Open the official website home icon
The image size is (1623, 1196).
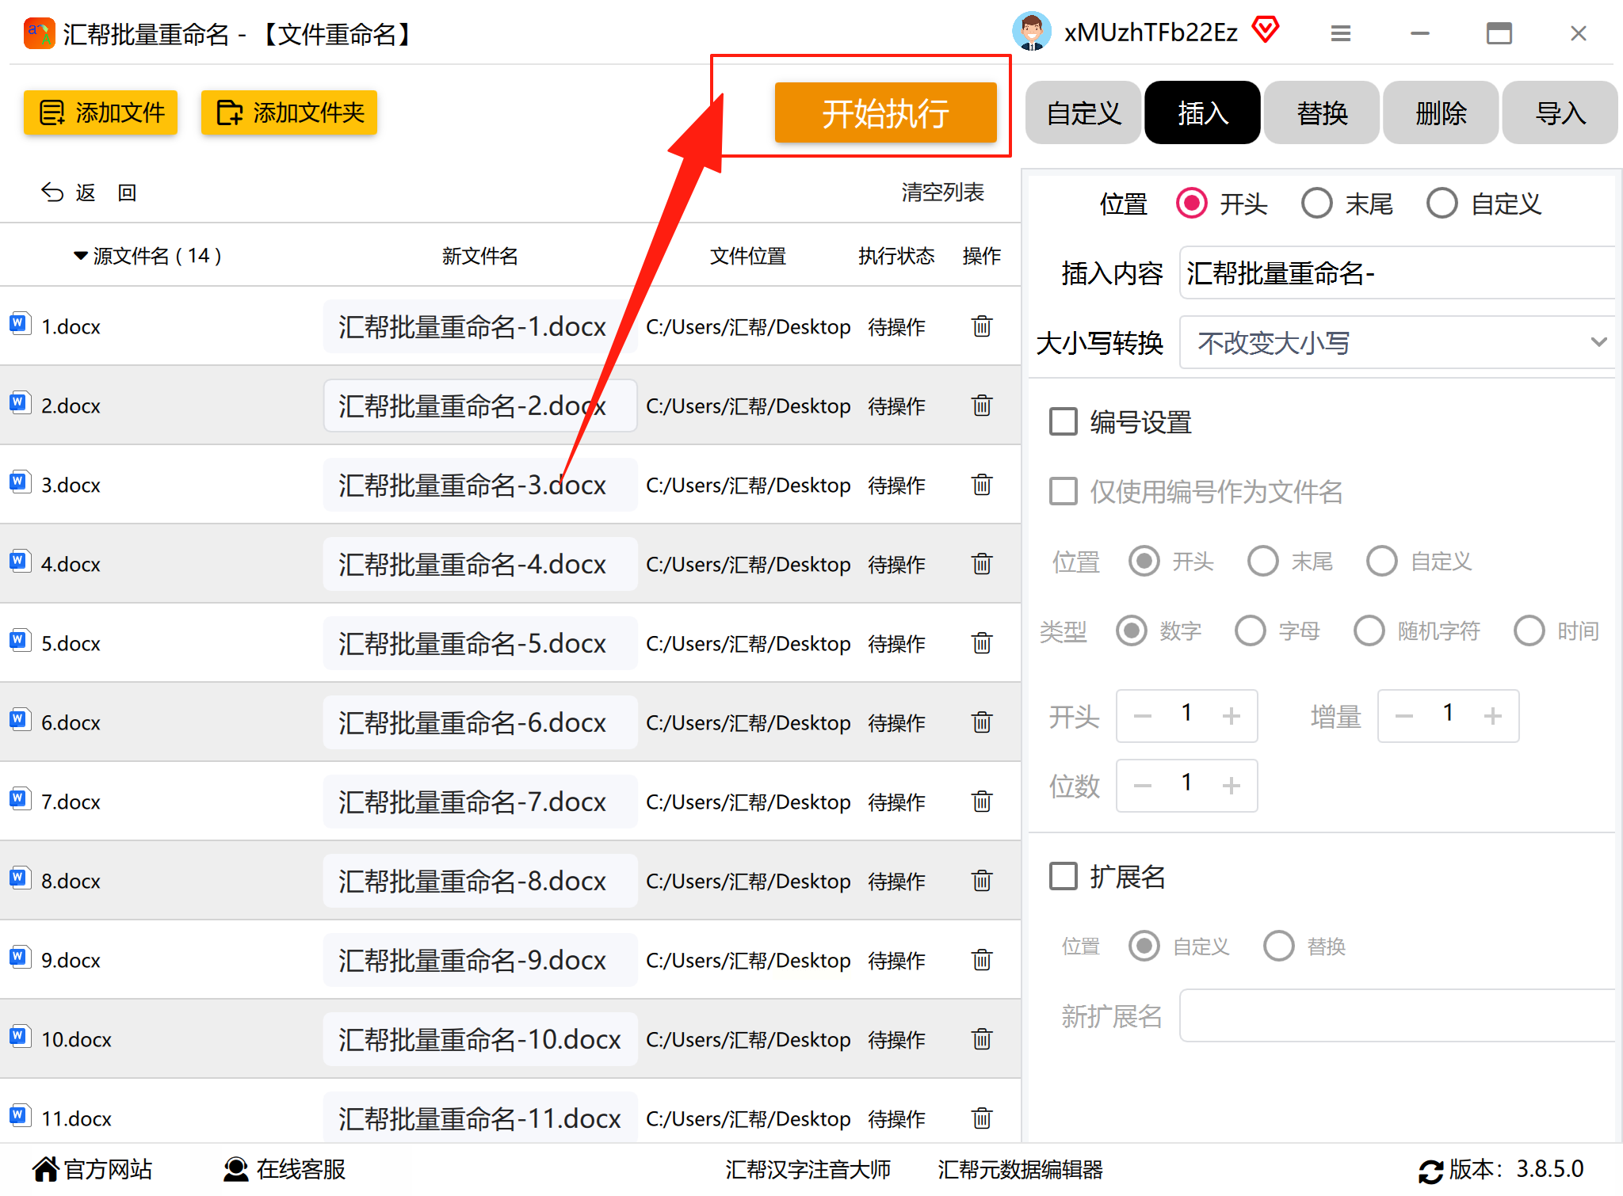pos(46,1169)
